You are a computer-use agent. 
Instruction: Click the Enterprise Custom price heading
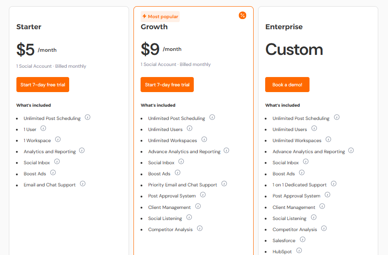coord(294,50)
